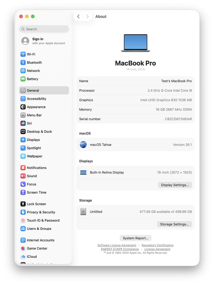Open the Internet Accounts @ icon
The width and height of the screenshot is (214, 285).
tap(23, 240)
